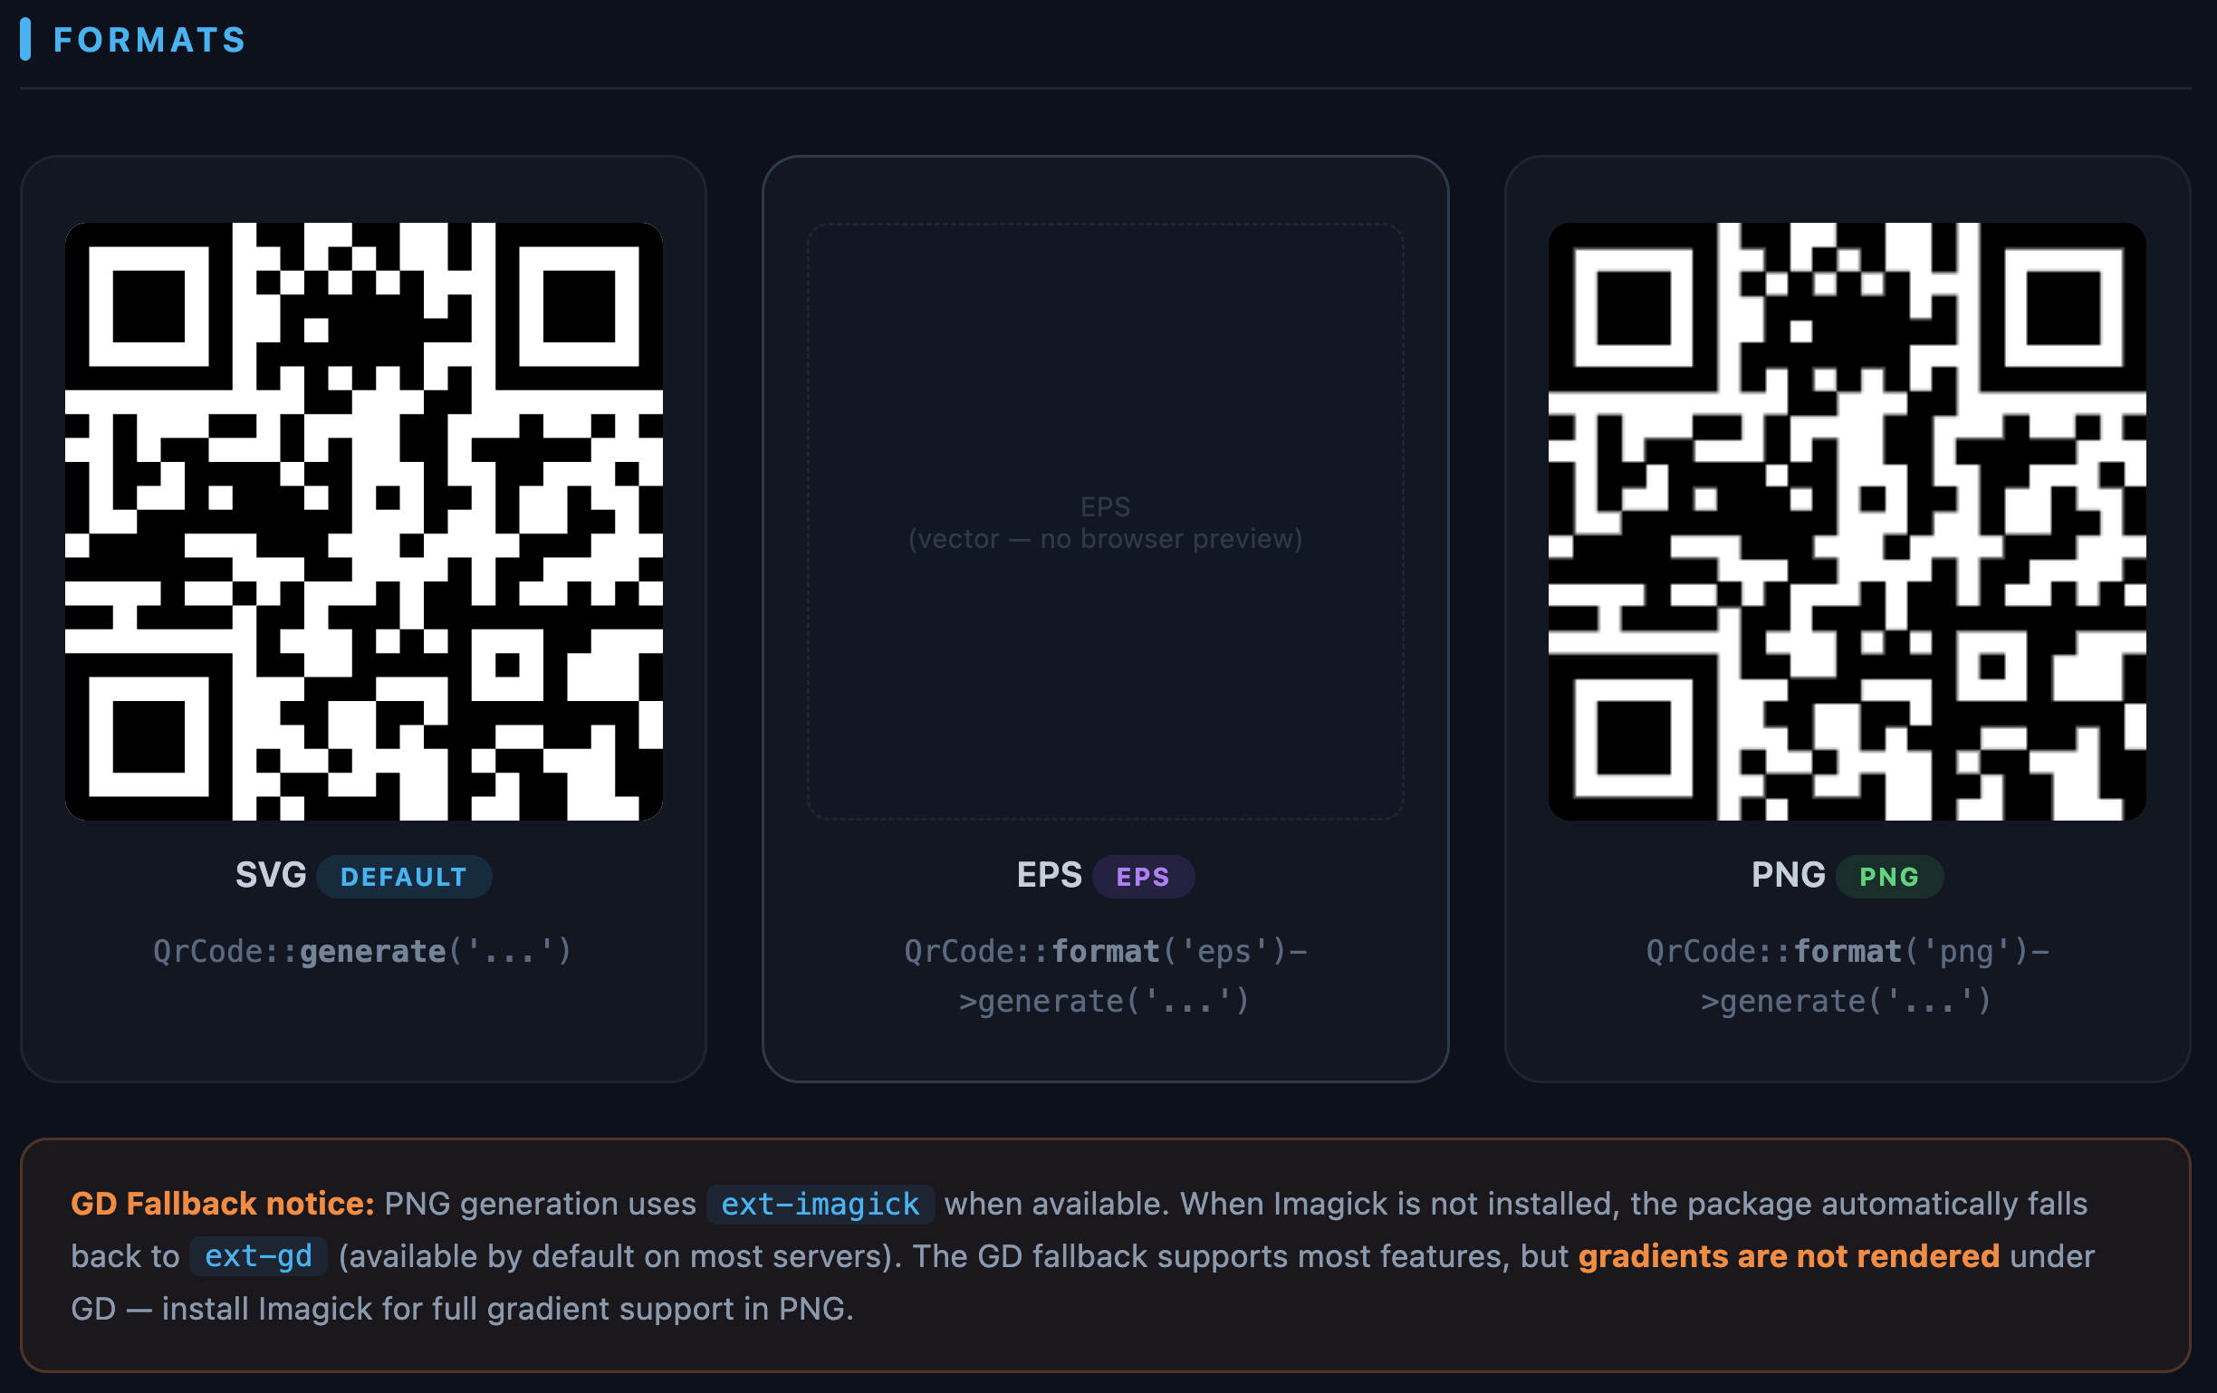2217x1393 pixels.
Task: Click 'gradients are not rendered' highlighted text
Action: 1789,1257
